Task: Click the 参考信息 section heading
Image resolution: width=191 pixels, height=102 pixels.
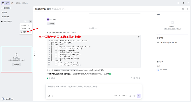Action: 160,62
